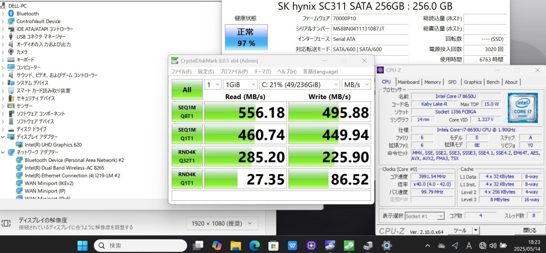Launch Copilot from the taskbar
Screen dimensions: 546x253
217,245
